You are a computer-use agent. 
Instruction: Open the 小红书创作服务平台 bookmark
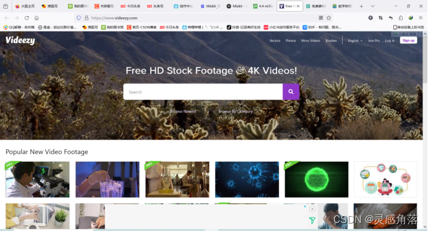pos(281,27)
